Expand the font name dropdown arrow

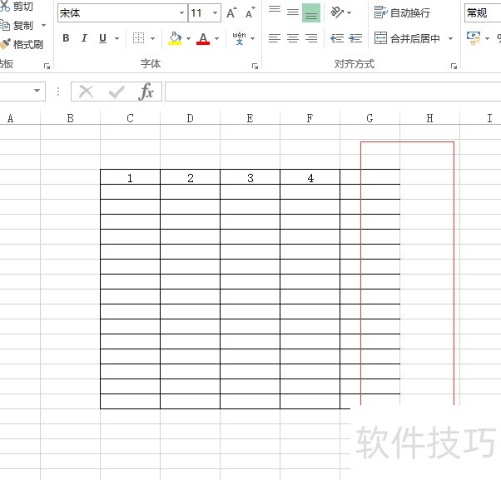click(x=181, y=13)
